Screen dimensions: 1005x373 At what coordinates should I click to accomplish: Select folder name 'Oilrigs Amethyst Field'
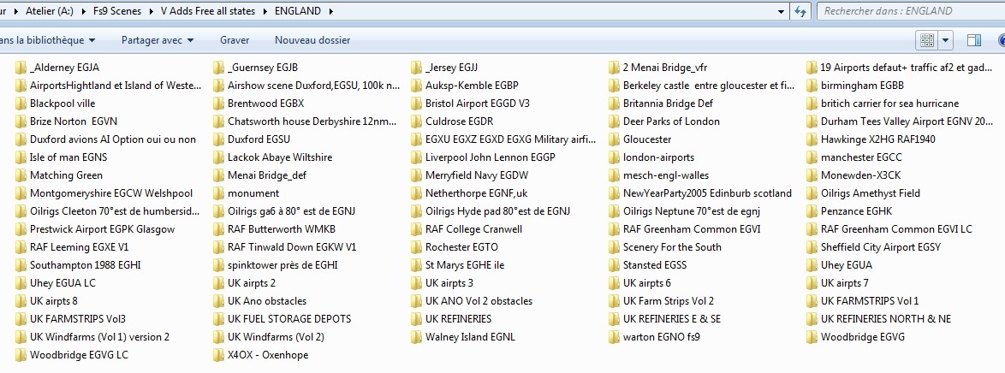pos(871,192)
